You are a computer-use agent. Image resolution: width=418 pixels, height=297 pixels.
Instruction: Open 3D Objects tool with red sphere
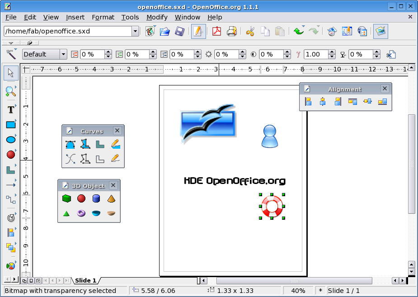click(x=11, y=155)
